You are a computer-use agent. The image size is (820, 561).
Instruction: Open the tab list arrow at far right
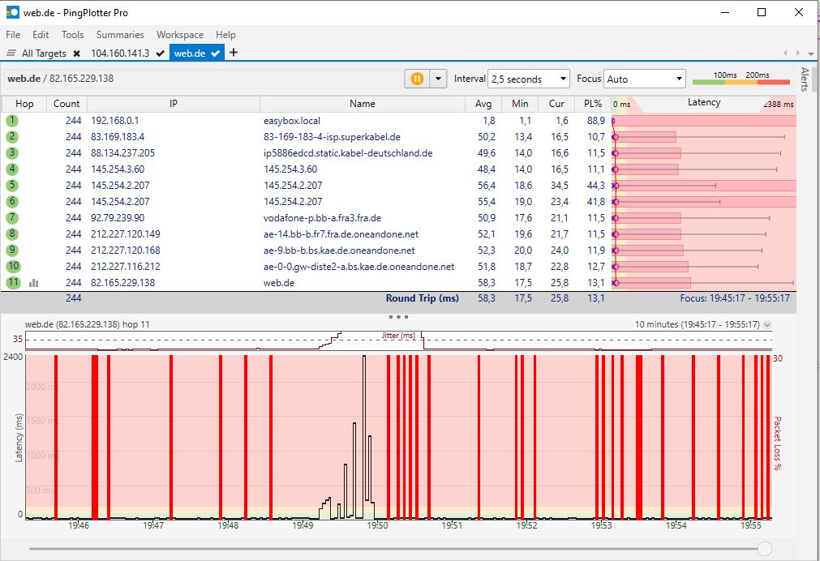(810, 54)
